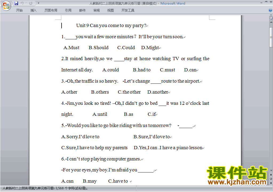The width and height of the screenshot is (273, 192).
Task: Open the 开始 ribbon tab
Action: coord(19,10)
